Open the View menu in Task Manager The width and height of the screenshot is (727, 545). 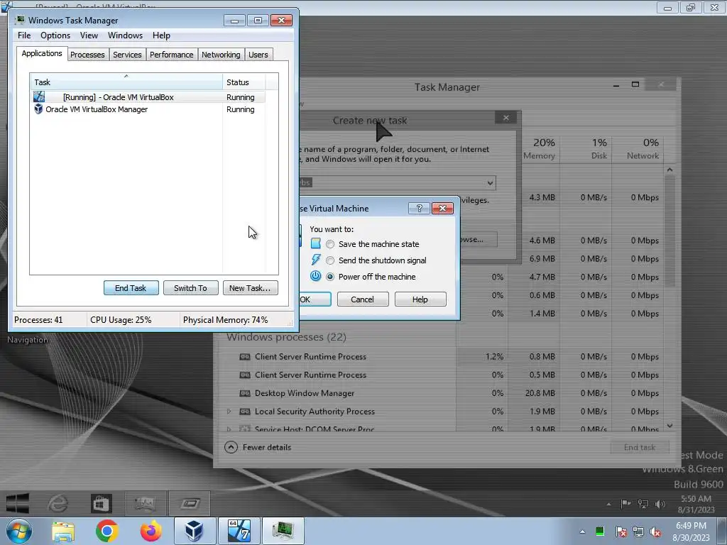pyautogui.click(x=89, y=35)
